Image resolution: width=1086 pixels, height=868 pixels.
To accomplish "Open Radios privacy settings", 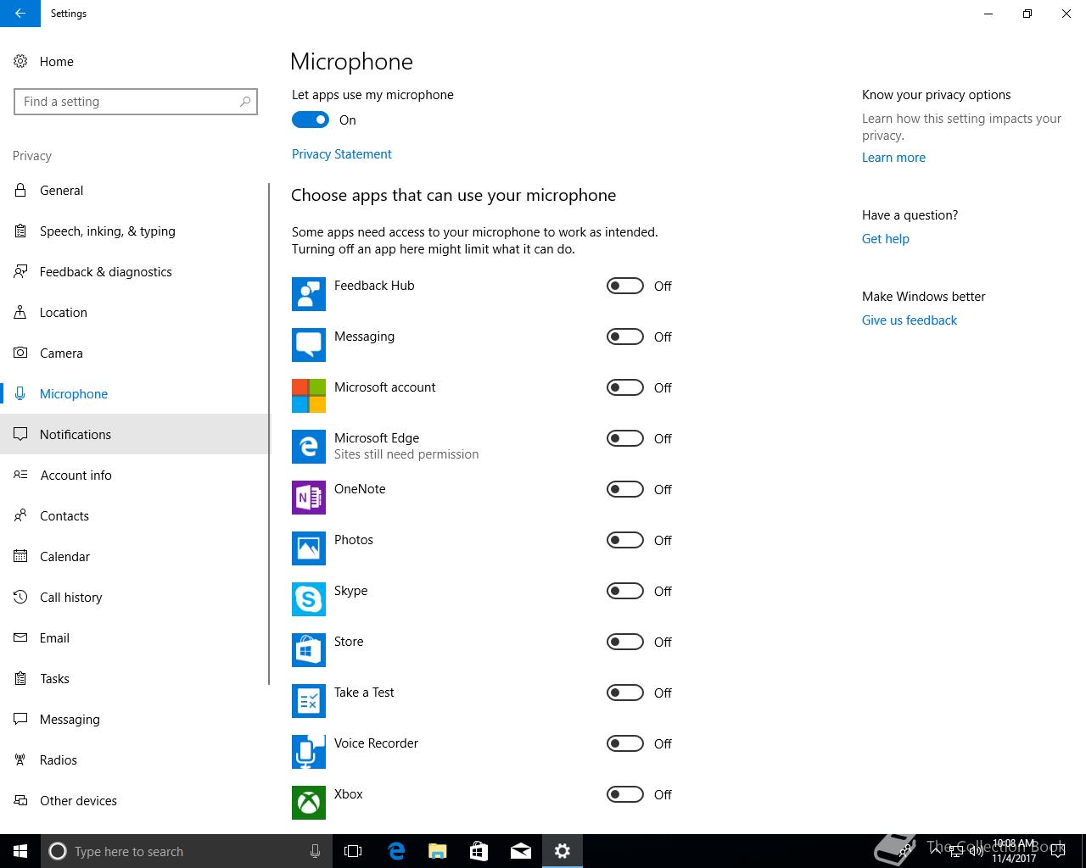I will tap(134, 760).
